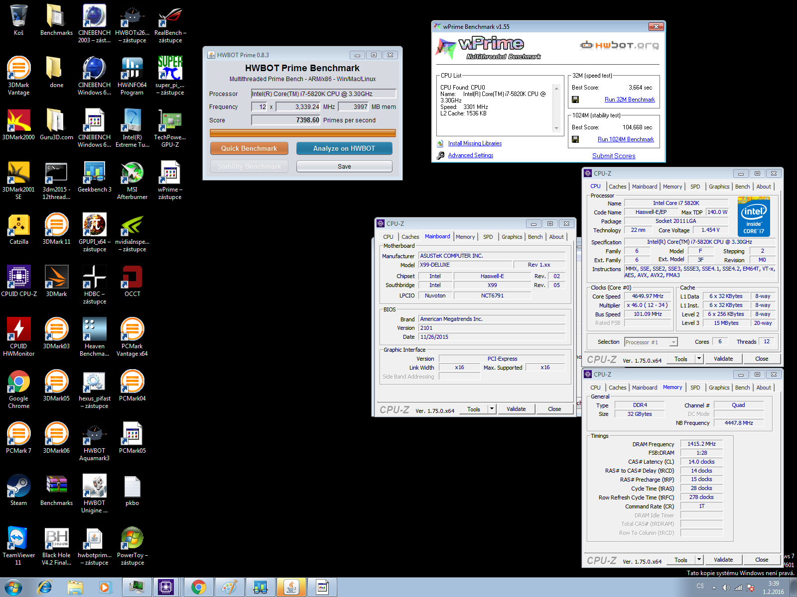The height and width of the screenshot is (597, 797).
Task: Open Google Chrome desktop icon
Action: tap(19, 389)
